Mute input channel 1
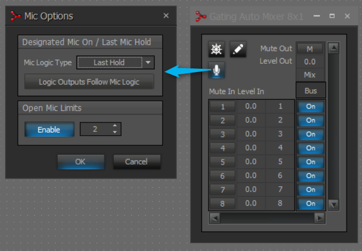The height and width of the screenshot is (251, 362). point(223,106)
